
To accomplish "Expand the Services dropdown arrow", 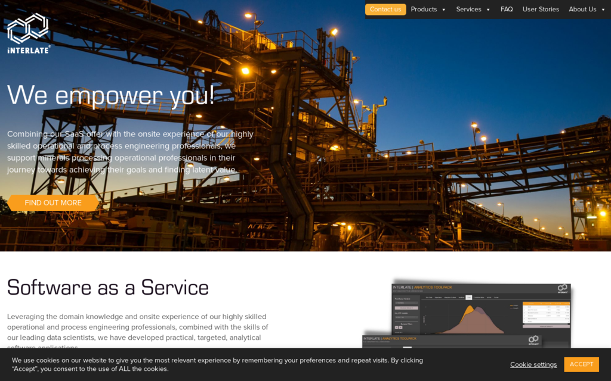I will 488,10.
